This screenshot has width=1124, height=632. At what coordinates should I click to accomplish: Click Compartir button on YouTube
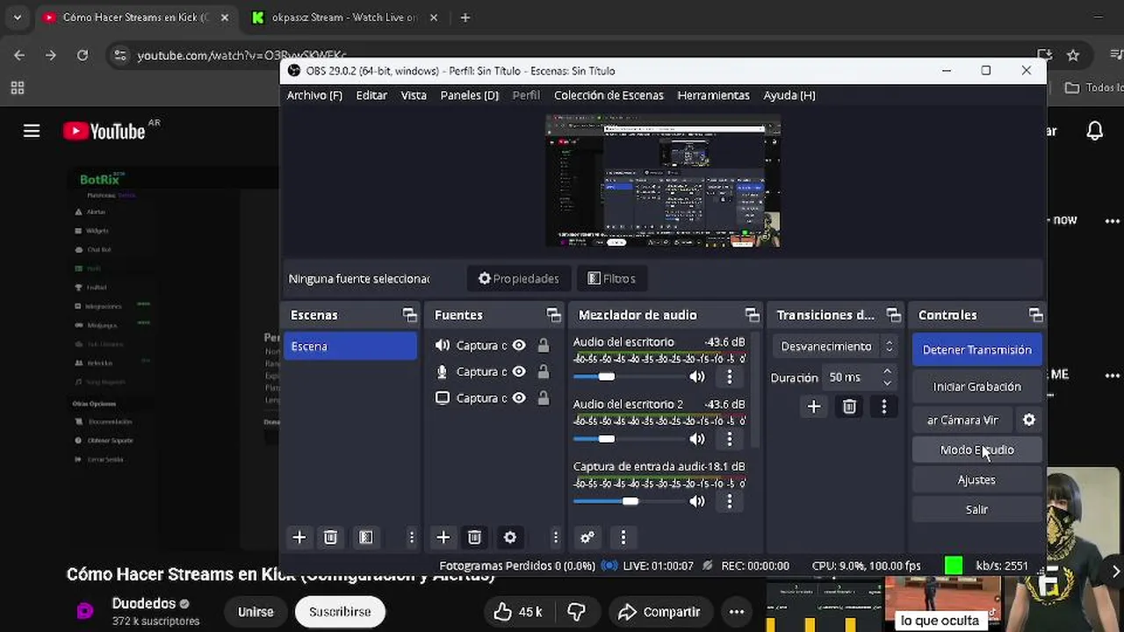[659, 612]
